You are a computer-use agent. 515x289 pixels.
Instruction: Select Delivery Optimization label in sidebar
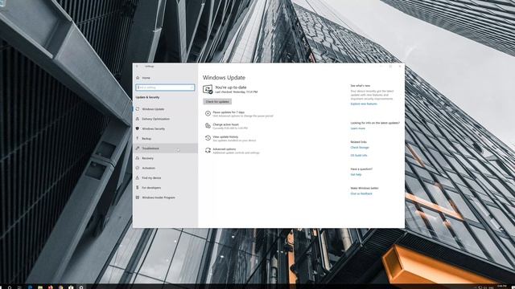click(155, 119)
